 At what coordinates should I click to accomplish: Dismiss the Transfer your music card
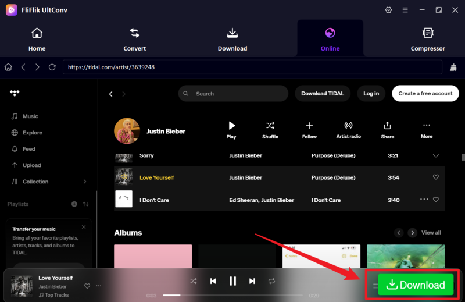click(84, 227)
